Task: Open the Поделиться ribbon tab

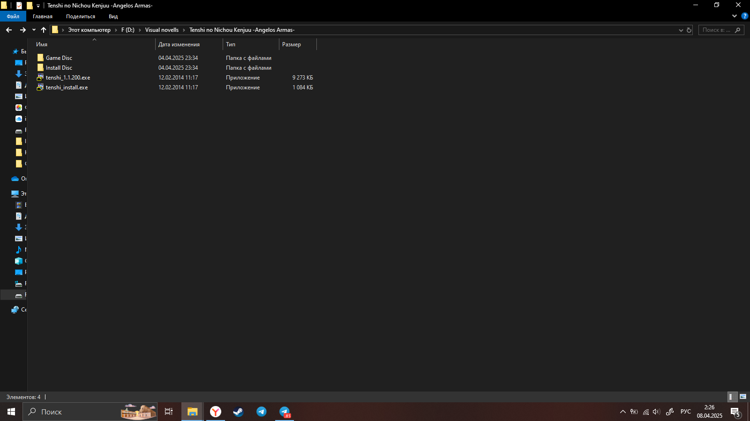Action: (x=81, y=16)
